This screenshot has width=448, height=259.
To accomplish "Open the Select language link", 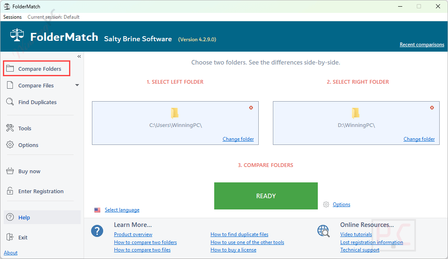I will pos(122,210).
